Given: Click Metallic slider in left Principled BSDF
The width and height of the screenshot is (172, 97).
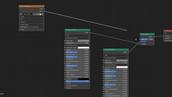Looking at the screenshot, I should tap(77, 50).
